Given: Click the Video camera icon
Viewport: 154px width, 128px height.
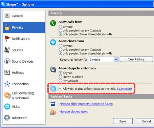Looking at the screenshot, I should click(7, 106).
